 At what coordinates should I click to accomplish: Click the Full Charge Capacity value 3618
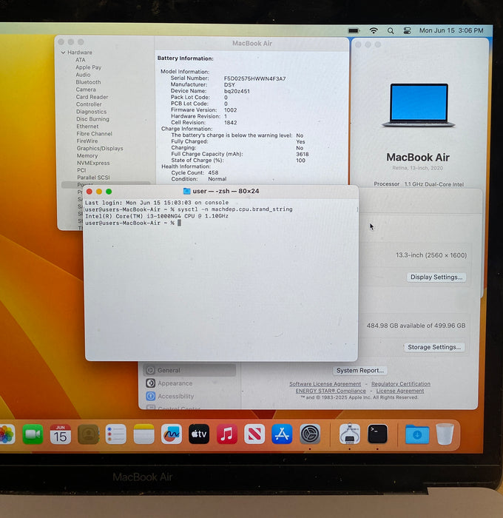tap(303, 154)
